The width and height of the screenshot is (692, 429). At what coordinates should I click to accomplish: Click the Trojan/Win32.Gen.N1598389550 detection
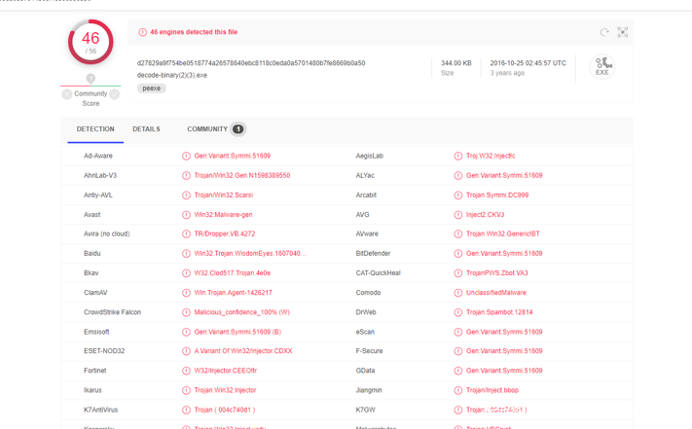242,175
